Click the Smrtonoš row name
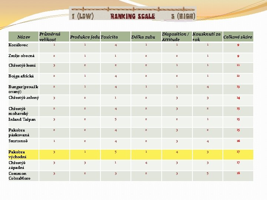 [x=18, y=141]
